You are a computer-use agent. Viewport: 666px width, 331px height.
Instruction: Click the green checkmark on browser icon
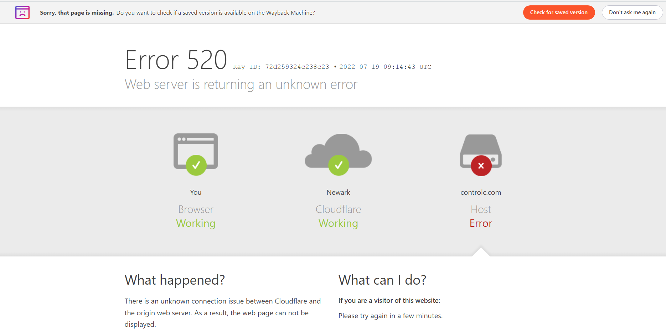pyautogui.click(x=196, y=165)
